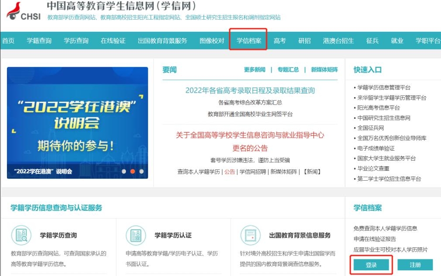Viewport: 441px width, 276px height.
Task: Open the 更多新闻 link
Action: 254,70
